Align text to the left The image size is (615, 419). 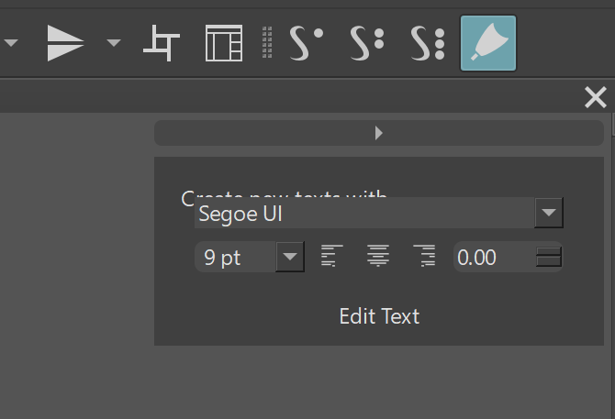click(x=331, y=258)
